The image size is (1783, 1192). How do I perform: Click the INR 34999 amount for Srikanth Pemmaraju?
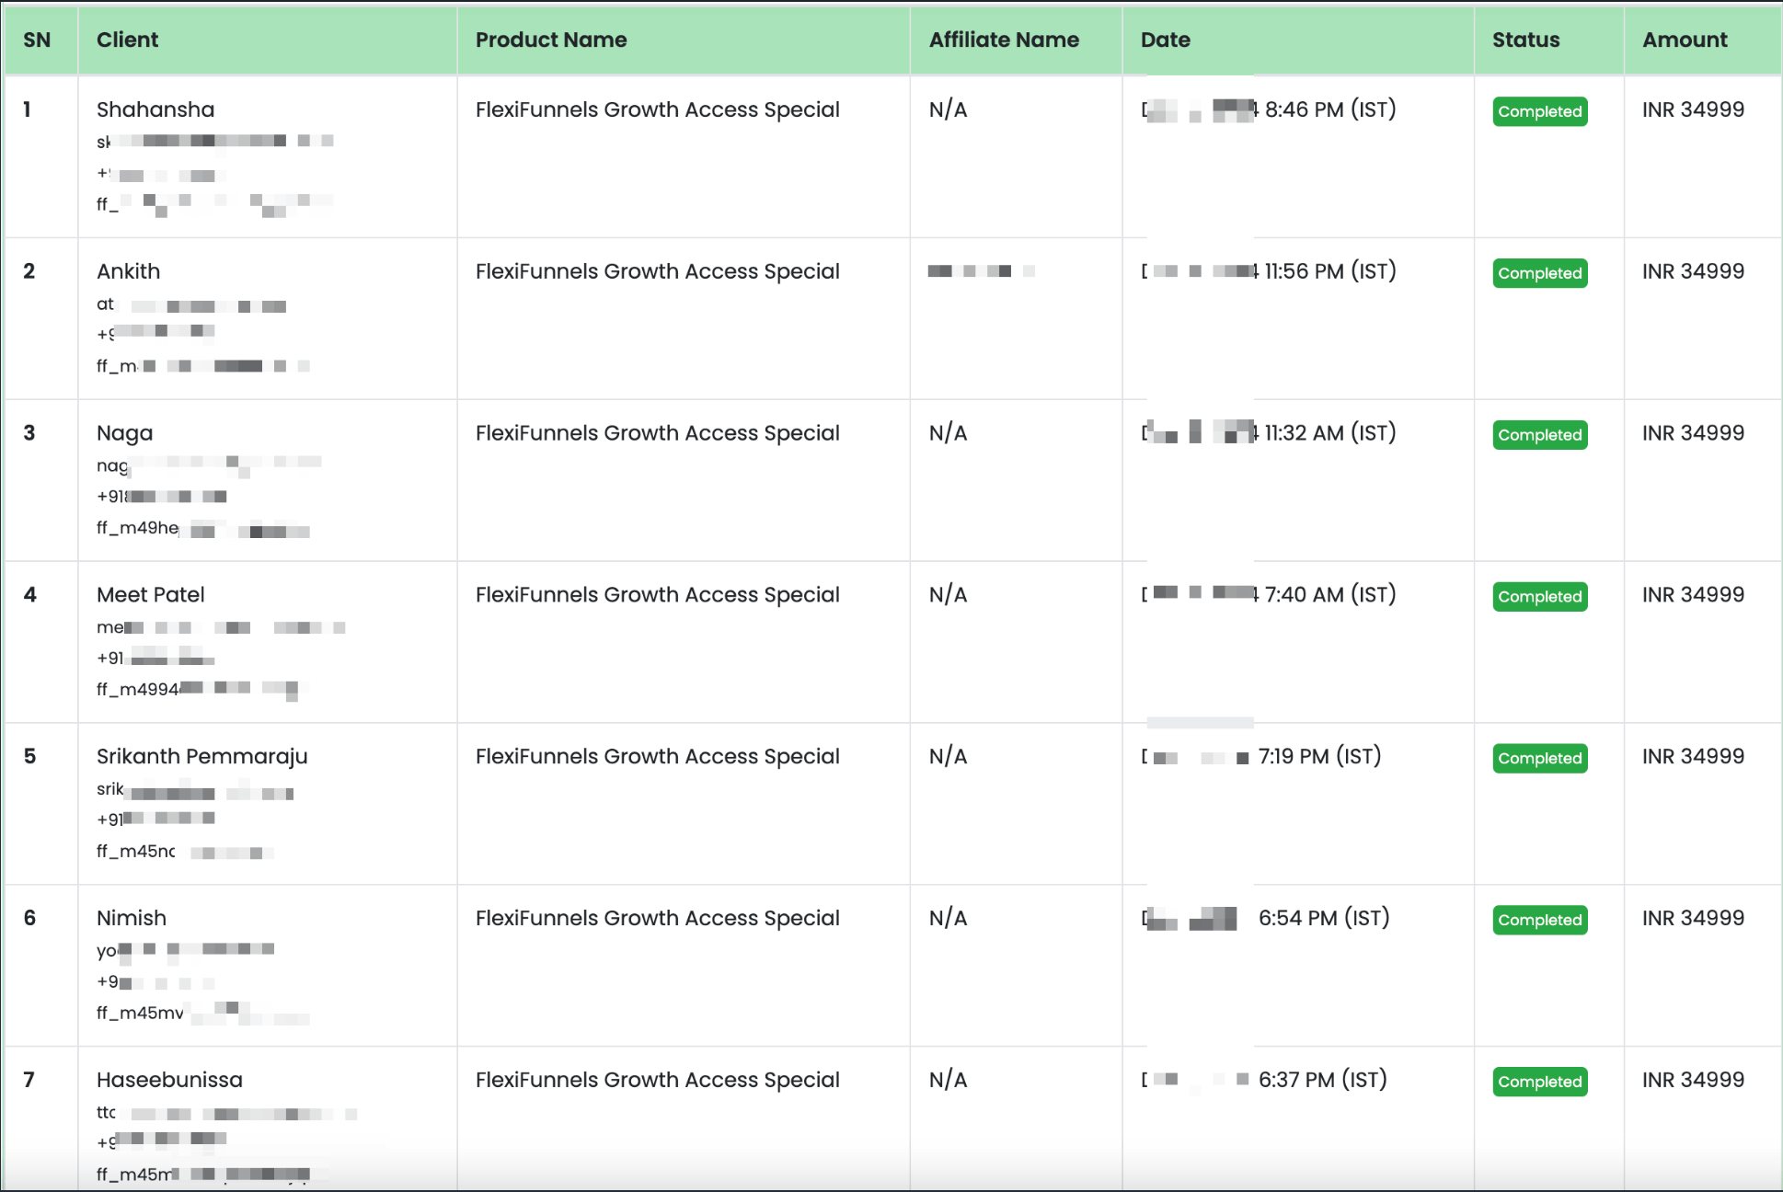pyautogui.click(x=1693, y=756)
